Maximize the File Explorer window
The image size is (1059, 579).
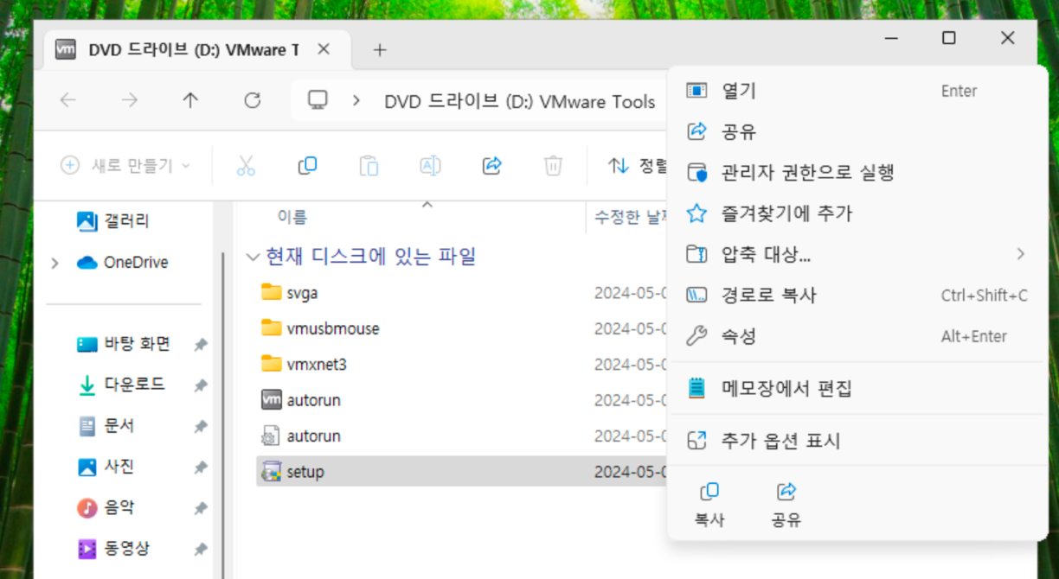tap(949, 38)
